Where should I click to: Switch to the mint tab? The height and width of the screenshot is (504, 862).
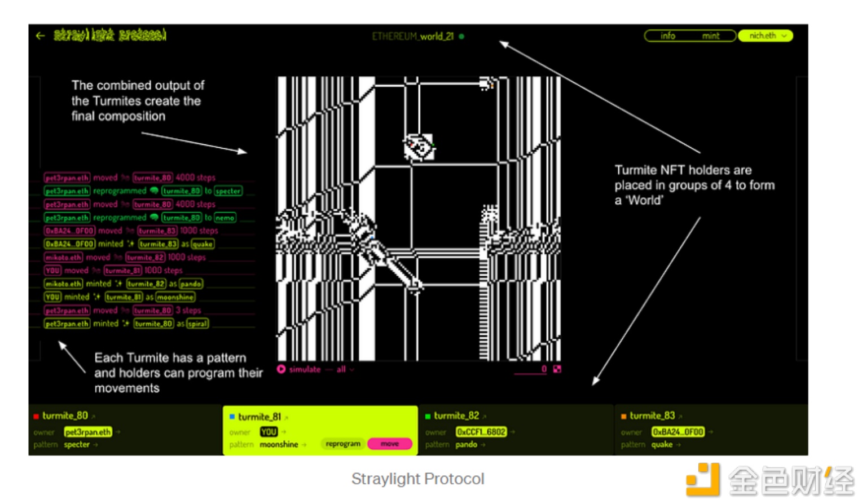pyautogui.click(x=710, y=36)
